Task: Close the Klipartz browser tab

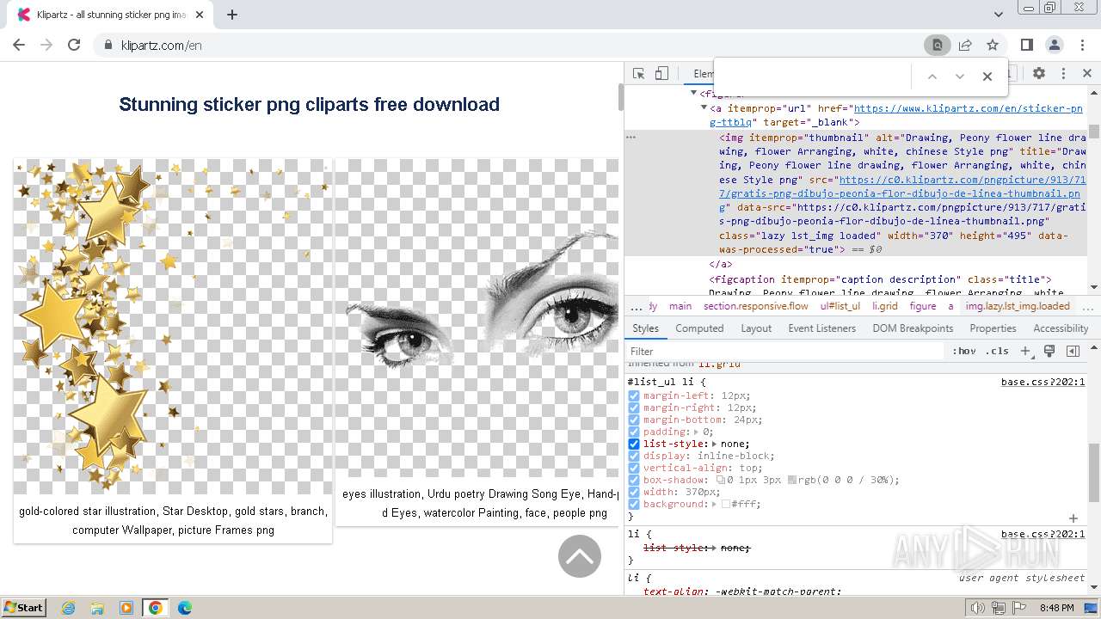Action: point(201,15)
